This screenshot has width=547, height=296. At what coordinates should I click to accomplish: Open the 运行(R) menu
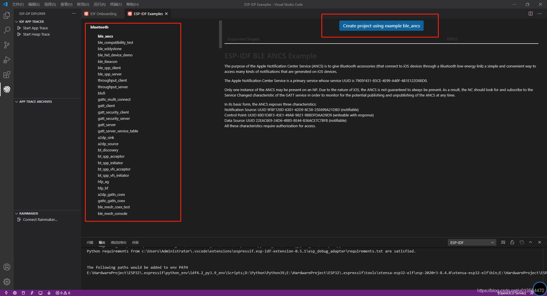(99, 4)
